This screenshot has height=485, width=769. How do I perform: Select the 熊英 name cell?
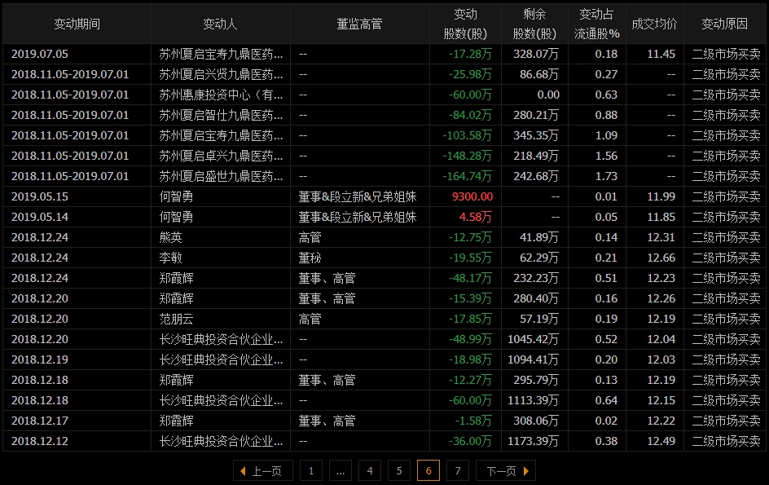click(171, 237)
